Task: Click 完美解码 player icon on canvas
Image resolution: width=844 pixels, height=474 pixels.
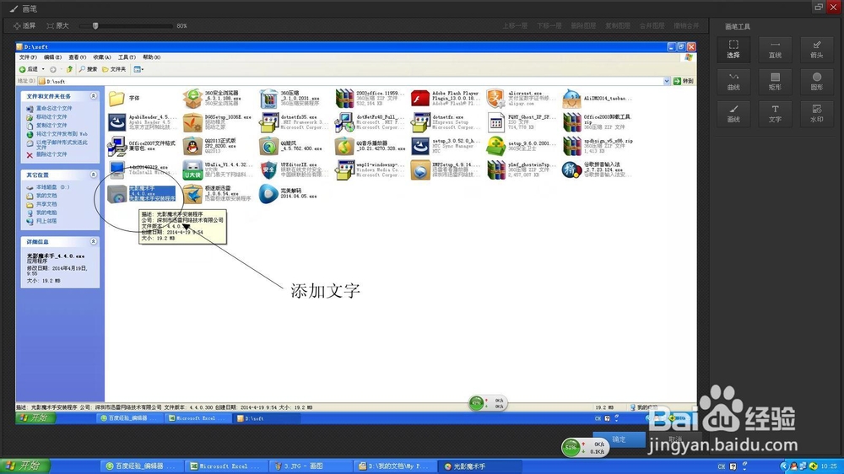Action: tap(268, 194)
